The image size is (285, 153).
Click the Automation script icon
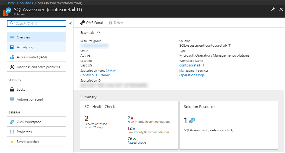pyautogui.click(x=12, y=99)
